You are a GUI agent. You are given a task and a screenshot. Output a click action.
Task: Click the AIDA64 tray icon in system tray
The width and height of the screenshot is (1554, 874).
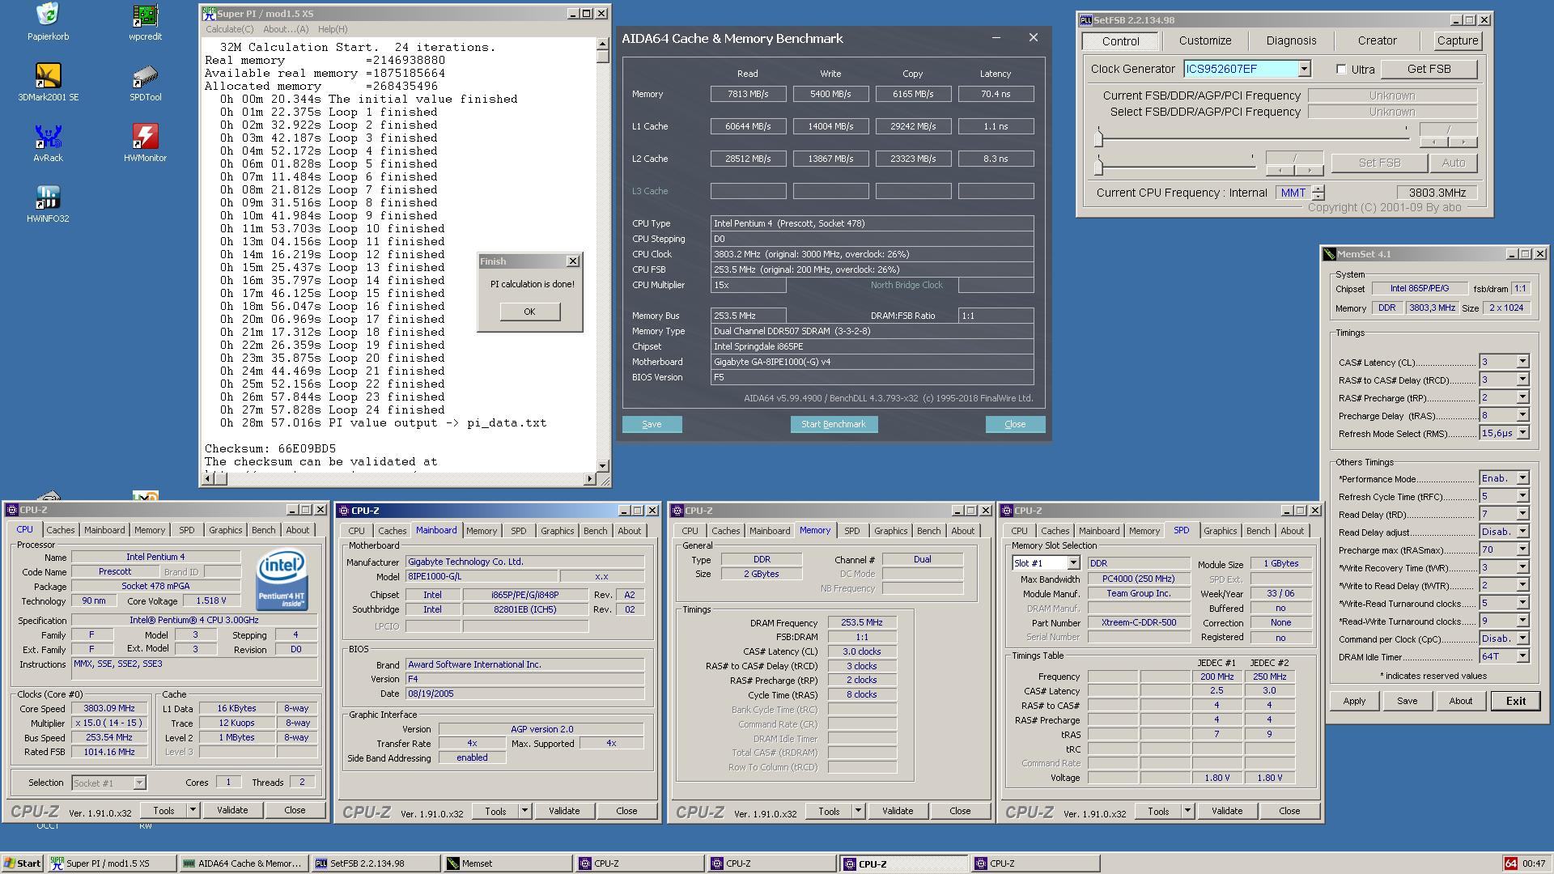pyautogui.click(x=1510, y=863)
